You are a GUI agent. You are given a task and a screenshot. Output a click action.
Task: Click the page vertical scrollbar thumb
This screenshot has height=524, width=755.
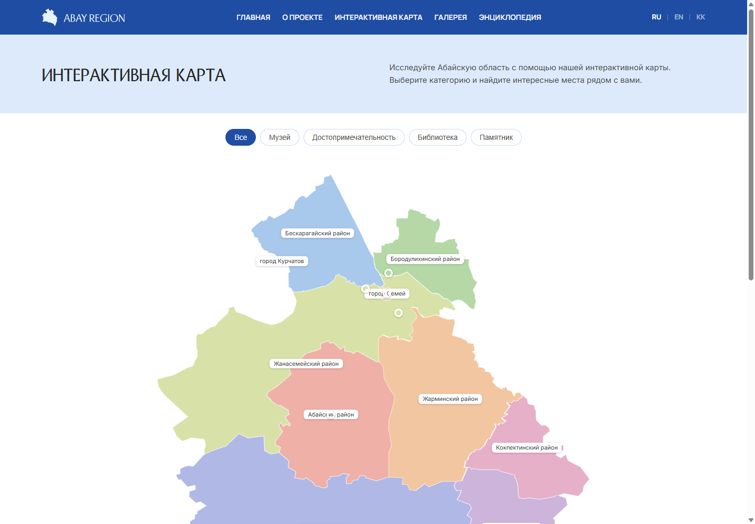tap(751, 144)
